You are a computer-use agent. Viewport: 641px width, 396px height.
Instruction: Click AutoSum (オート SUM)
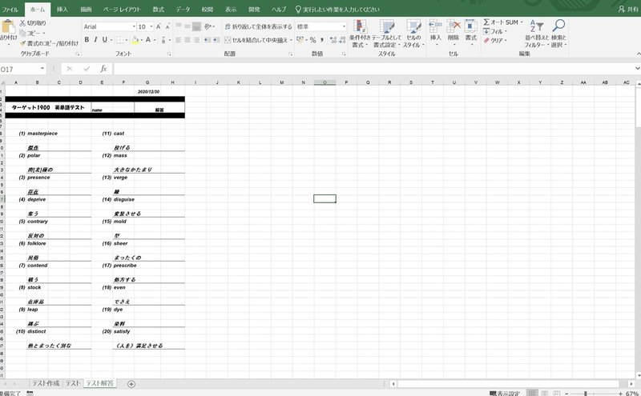click(x=503, y=22)
